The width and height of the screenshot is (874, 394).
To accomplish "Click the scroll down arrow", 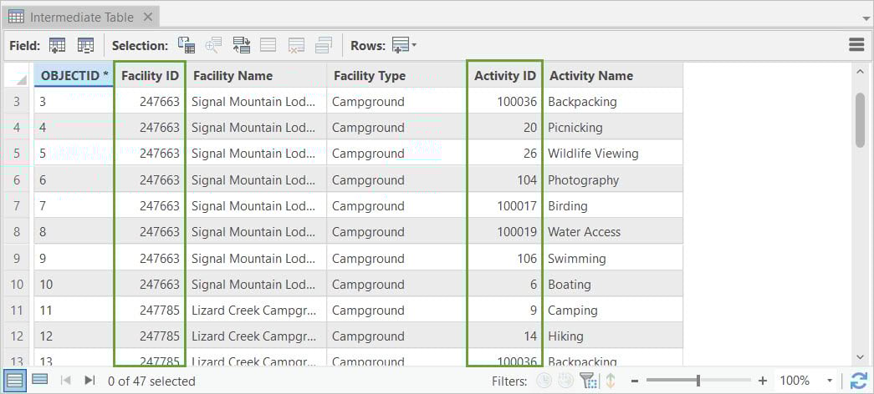I will click(860, 357).
